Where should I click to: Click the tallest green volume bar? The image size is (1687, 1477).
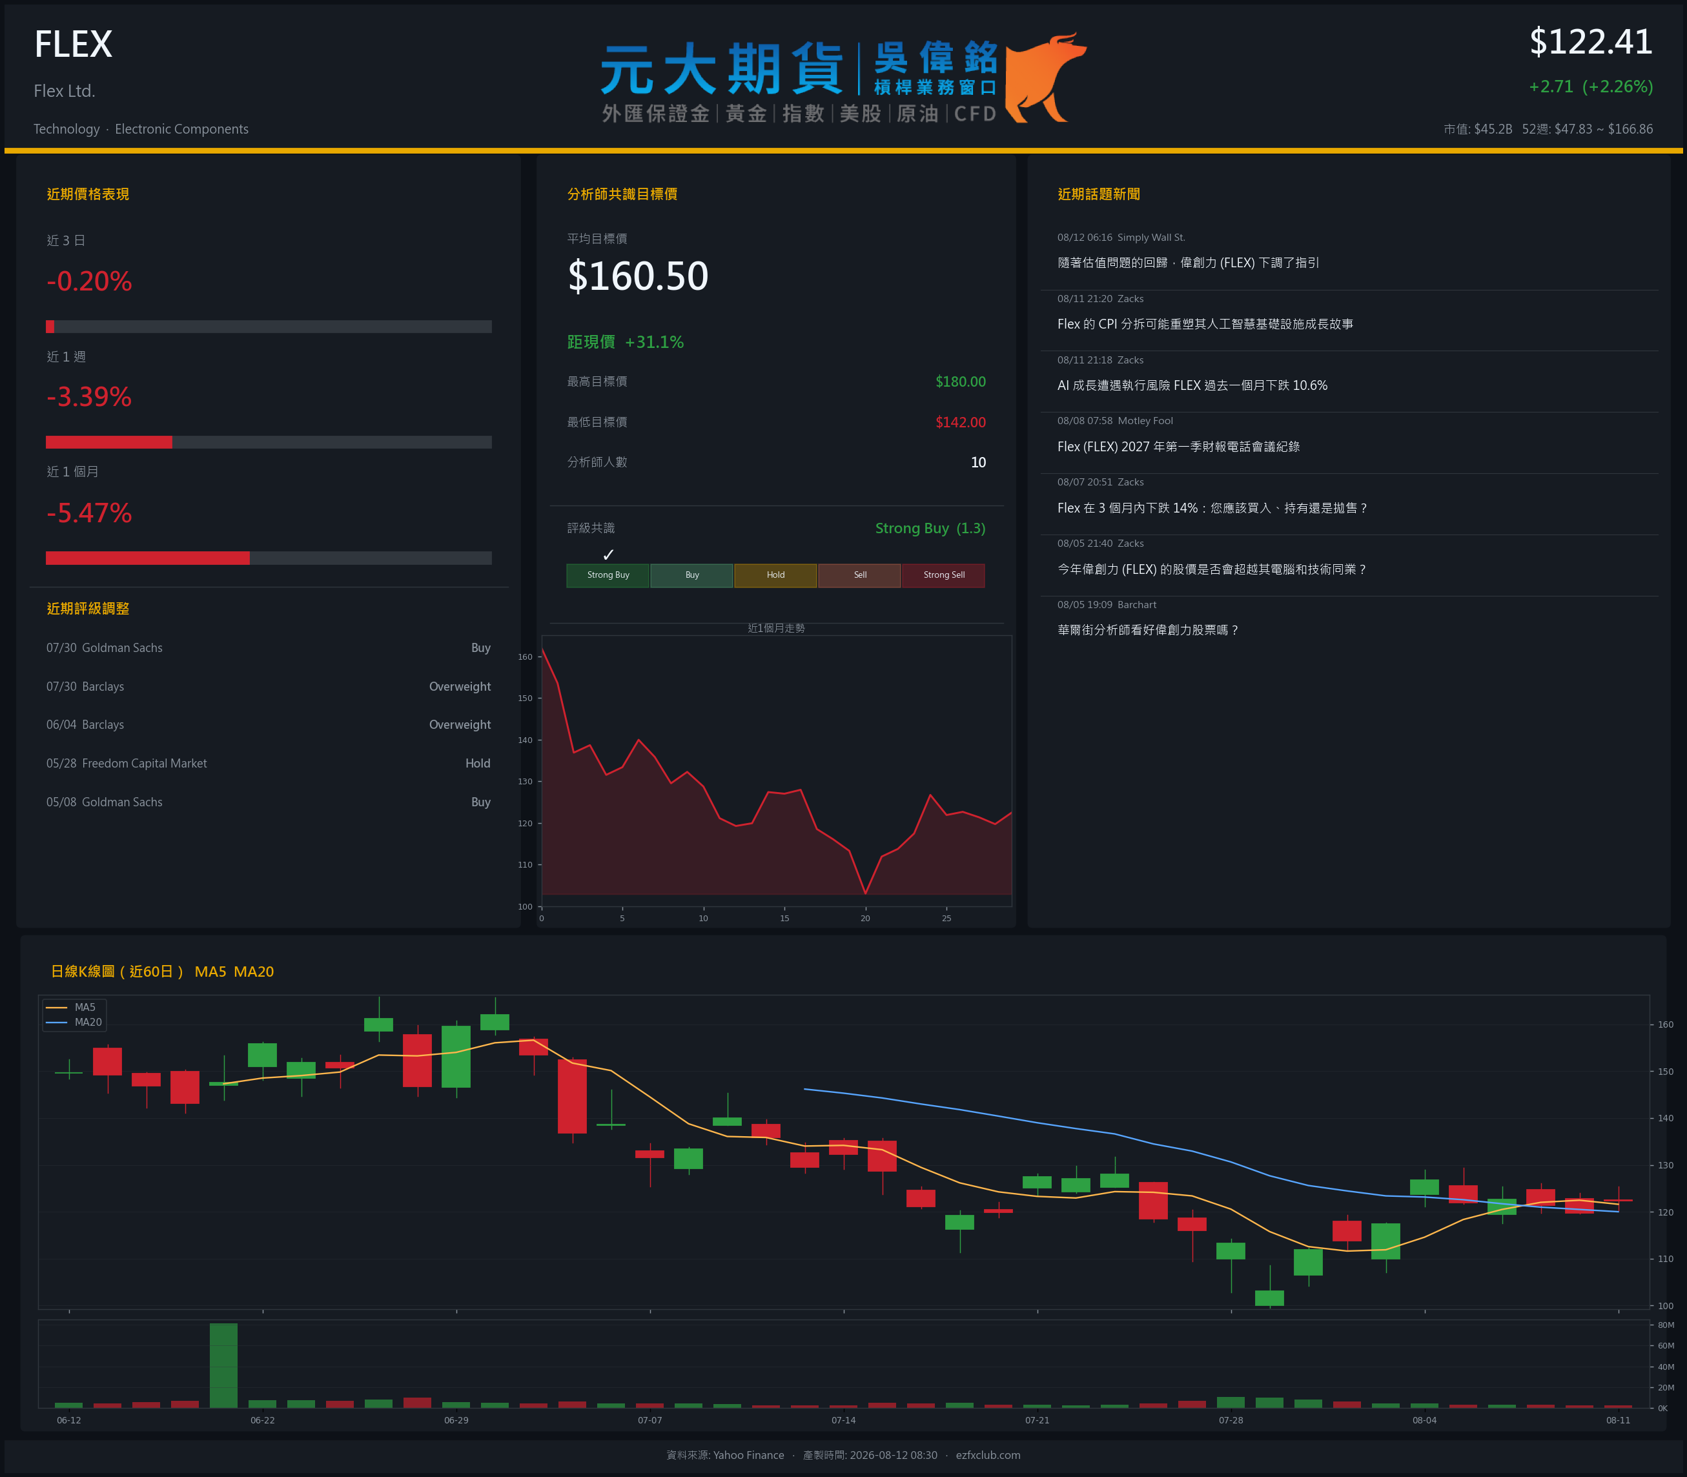pyautogui.click(x=223, y=1365)
